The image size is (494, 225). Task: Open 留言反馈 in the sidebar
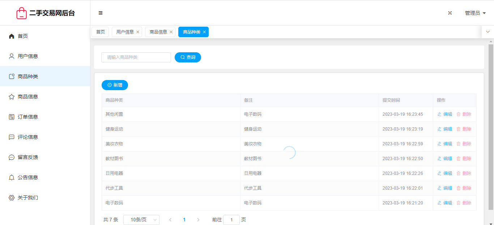click(45, 157)
